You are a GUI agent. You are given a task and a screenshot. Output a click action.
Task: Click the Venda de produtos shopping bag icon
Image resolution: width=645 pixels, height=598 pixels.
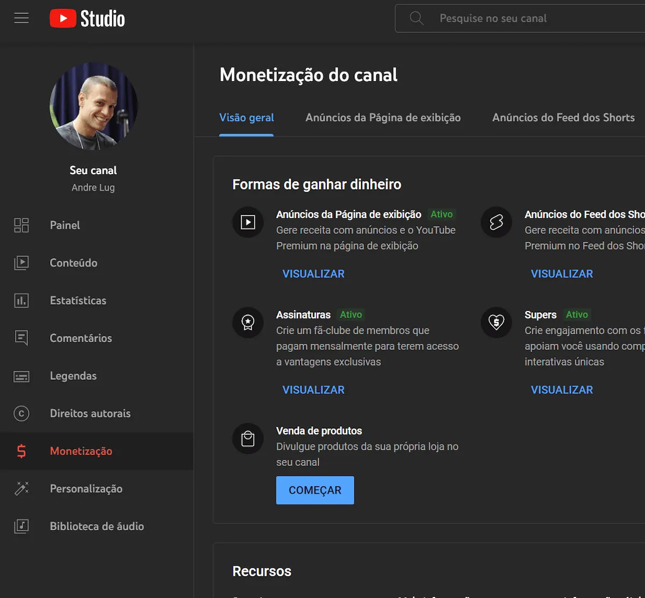tap(248, 438)
